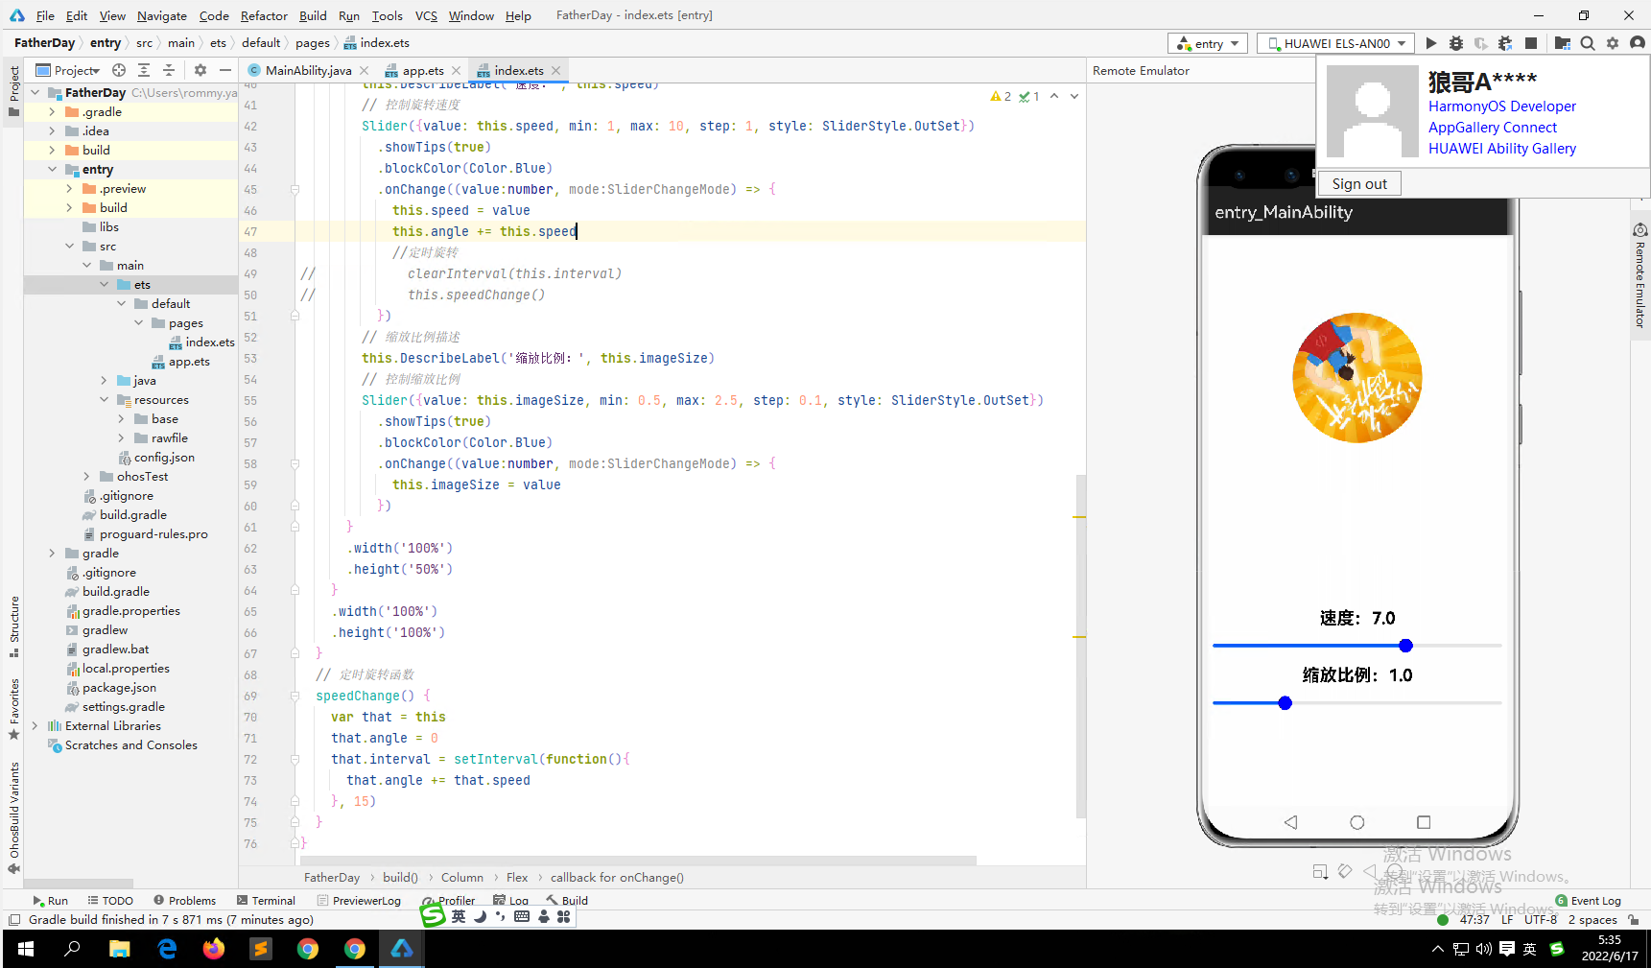This screenshot has height=968, width=1651.
Task: Select opened file locate icon in Project panel
Action: click(x=119, y=70)
